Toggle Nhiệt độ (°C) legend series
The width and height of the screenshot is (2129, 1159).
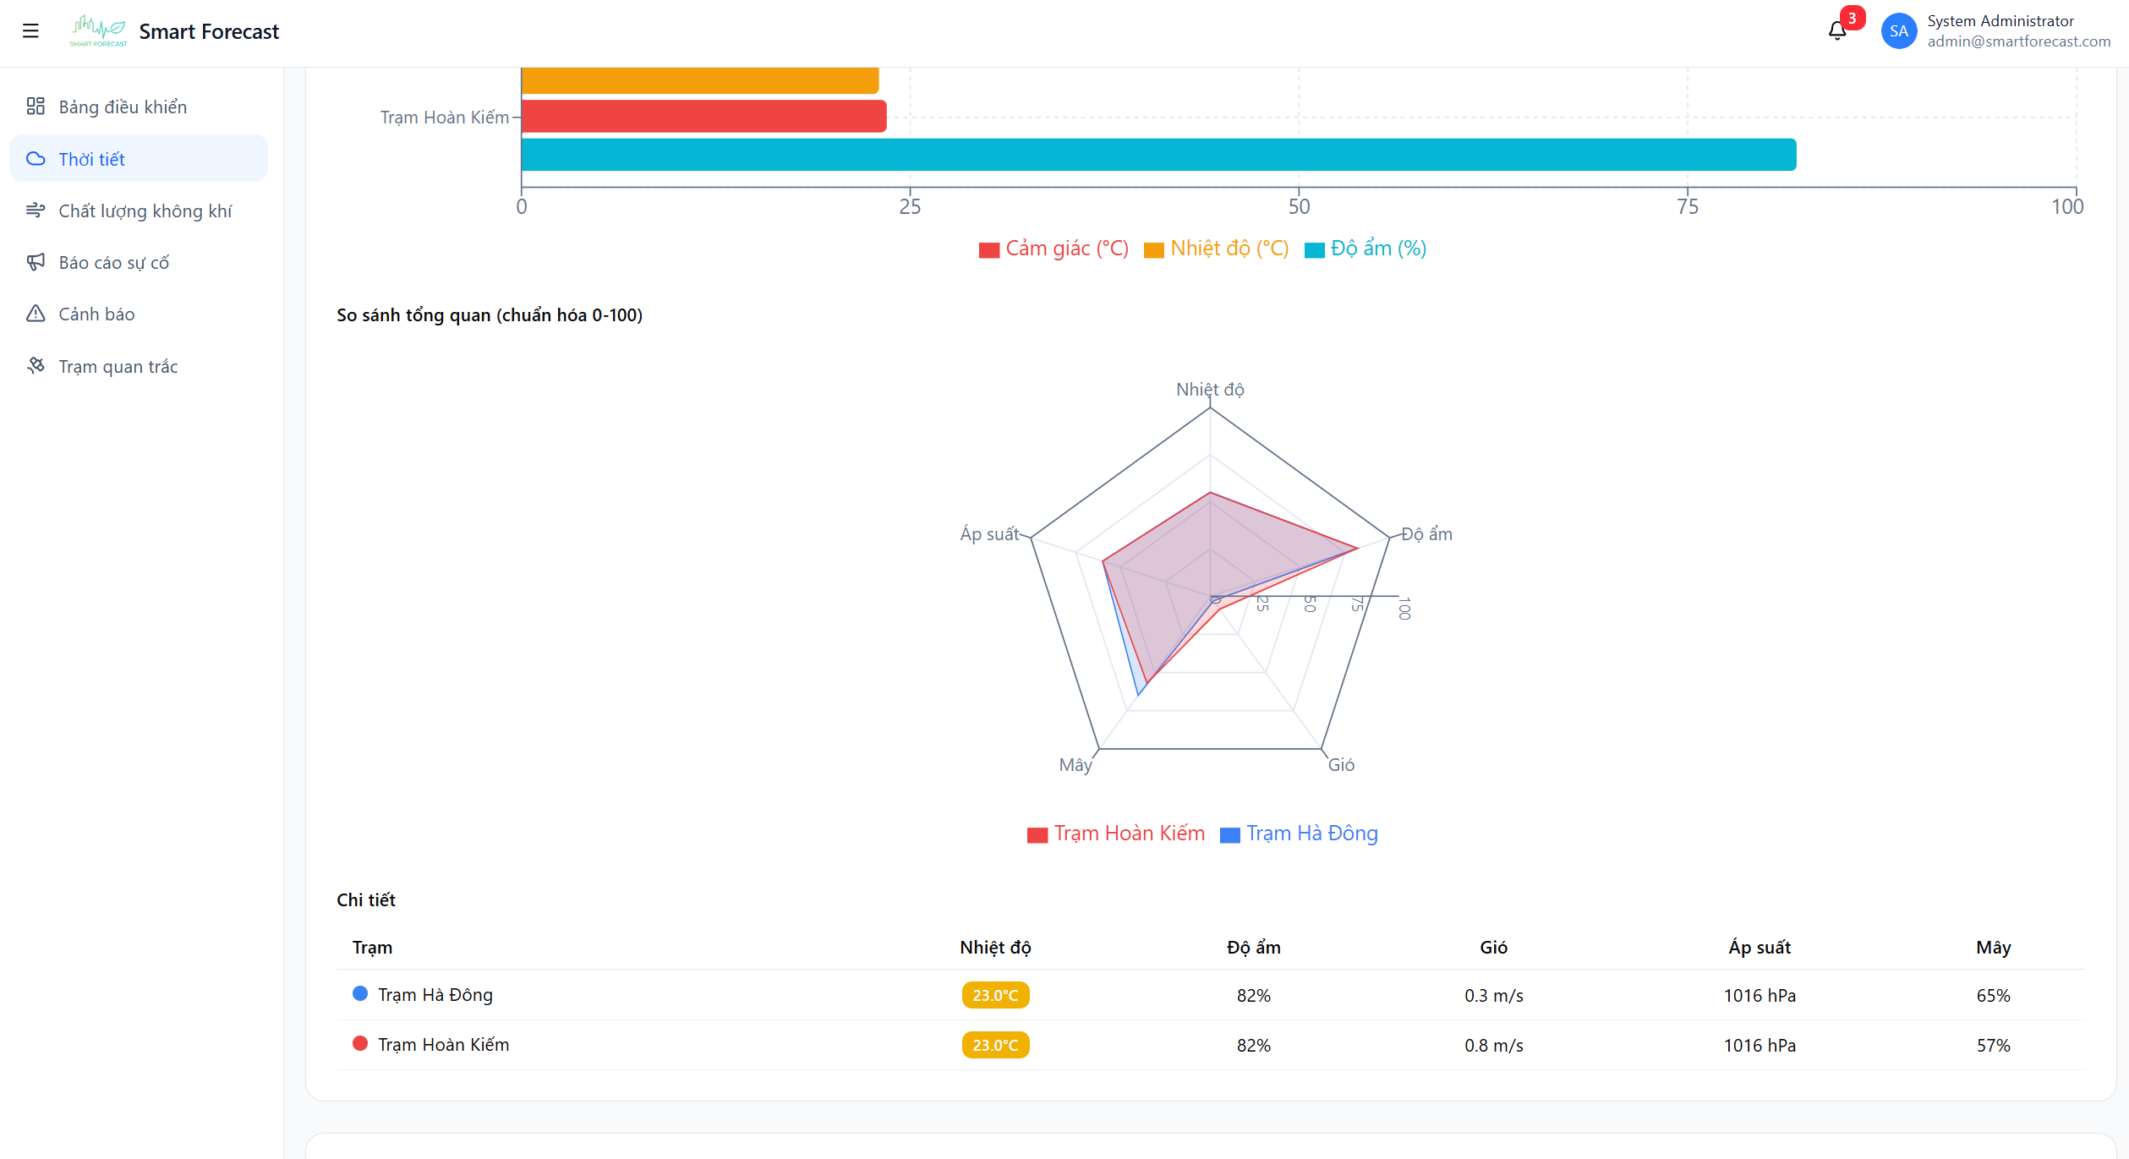1216,249
